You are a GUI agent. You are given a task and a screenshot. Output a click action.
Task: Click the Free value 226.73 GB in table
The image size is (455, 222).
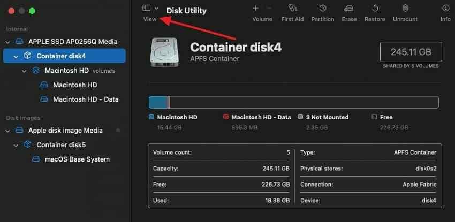pyautogui.click(x=275, y=185)
